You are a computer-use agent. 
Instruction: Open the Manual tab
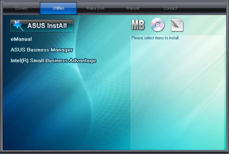(133, 8)
